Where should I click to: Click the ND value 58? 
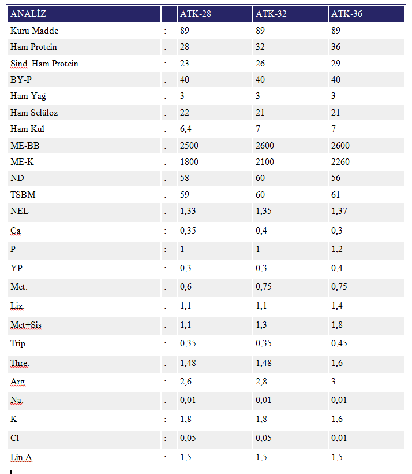click(x=185, y=179)
